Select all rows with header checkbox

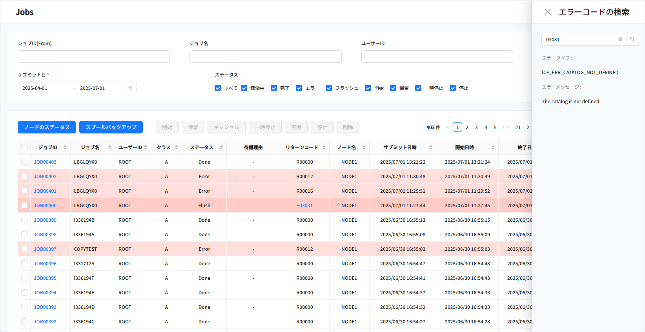tap(24, 147)
